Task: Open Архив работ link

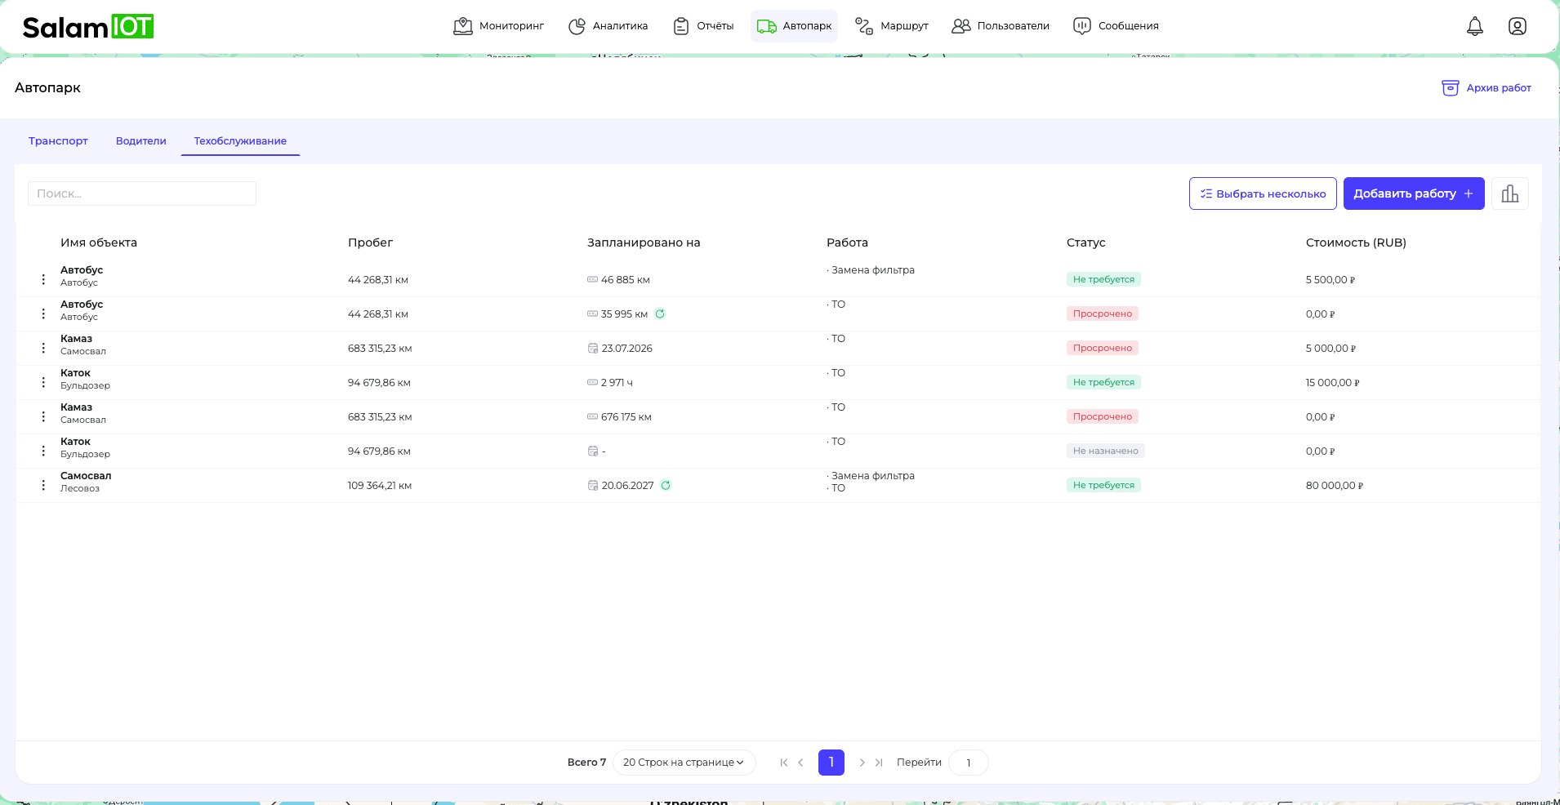Action: pos(1486,87)
